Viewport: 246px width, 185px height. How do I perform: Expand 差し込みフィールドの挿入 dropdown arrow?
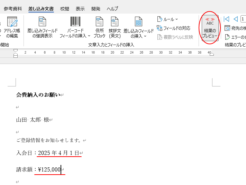click(x=145, y=36)
